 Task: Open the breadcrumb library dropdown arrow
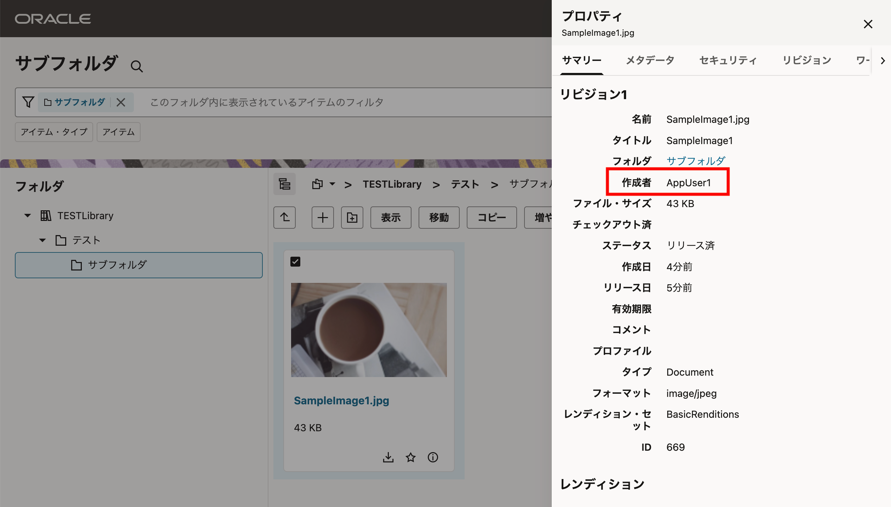click(332, 184)
